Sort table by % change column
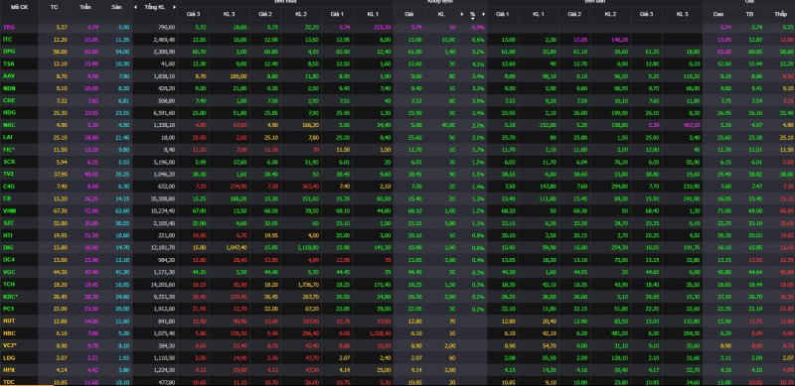This screenshot has width=795, height=386. [473, 14]
